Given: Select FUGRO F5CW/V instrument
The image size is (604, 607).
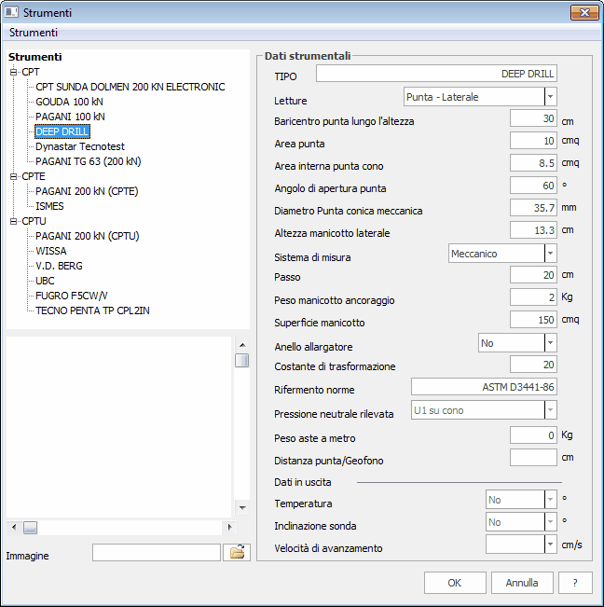Looking at the screenshot, I should (72, 296).
